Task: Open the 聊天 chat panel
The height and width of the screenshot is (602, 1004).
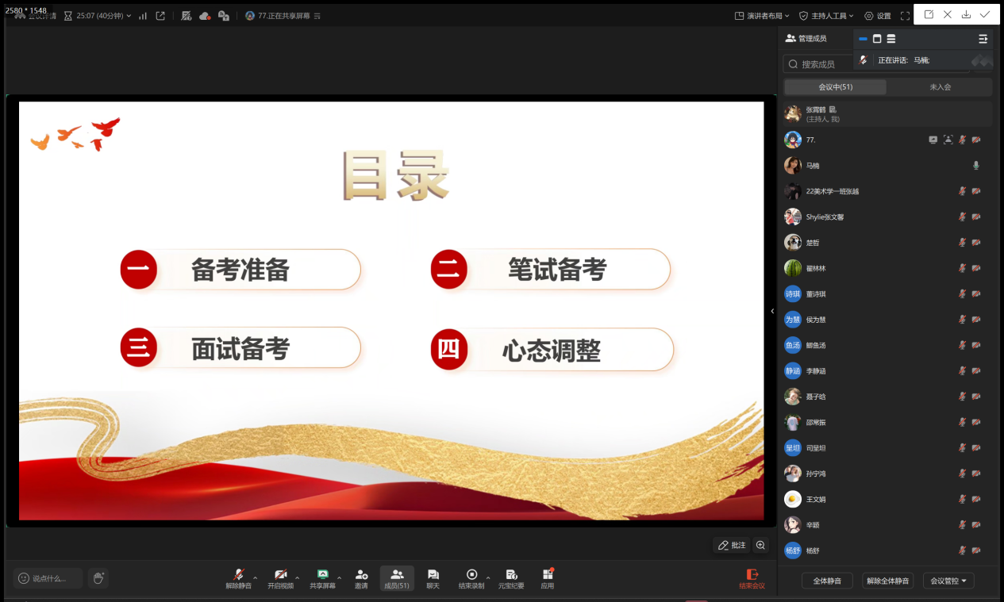Action: (x=433, y=578)
